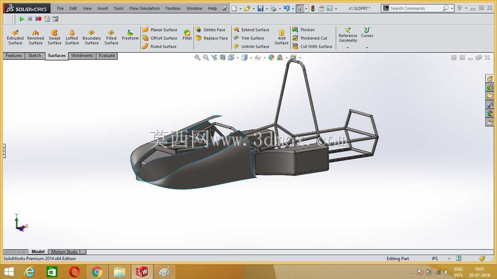Click the record macro button
The height and width of the screenshot is (279, 497).
tap(39, 19)
